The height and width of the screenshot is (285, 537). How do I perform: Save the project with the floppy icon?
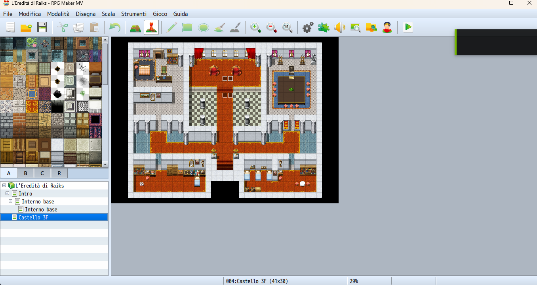click(x=42, y=27)
